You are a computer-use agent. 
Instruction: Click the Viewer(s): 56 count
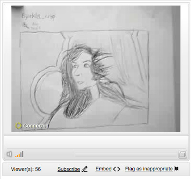pos(26,169)
